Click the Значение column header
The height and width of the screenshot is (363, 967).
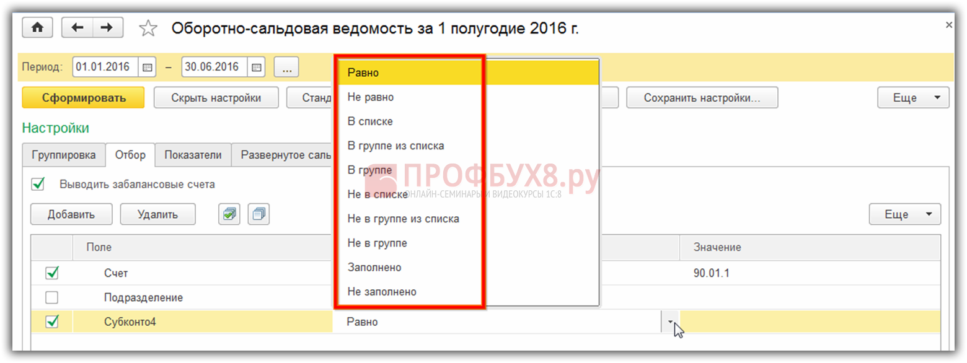pyautogui.click(x=810, y=247)
